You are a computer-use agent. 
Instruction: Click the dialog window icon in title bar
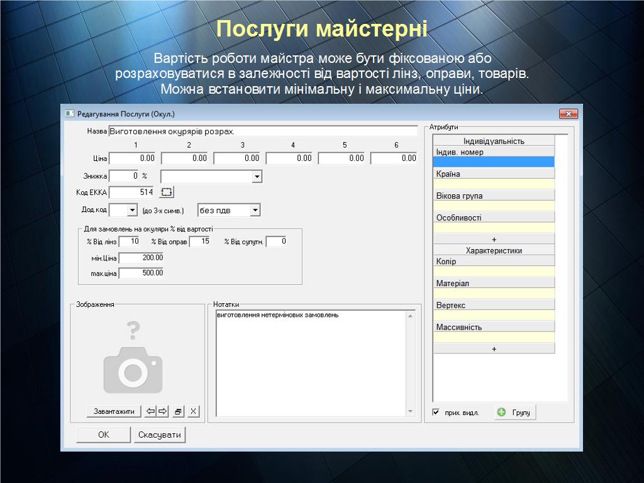69,114
